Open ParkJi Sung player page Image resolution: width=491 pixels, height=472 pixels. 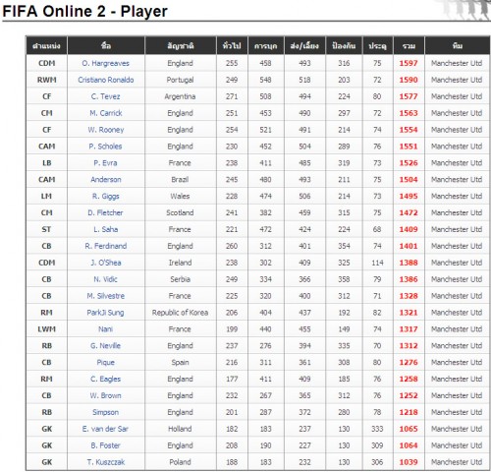[x=105, y=313]
